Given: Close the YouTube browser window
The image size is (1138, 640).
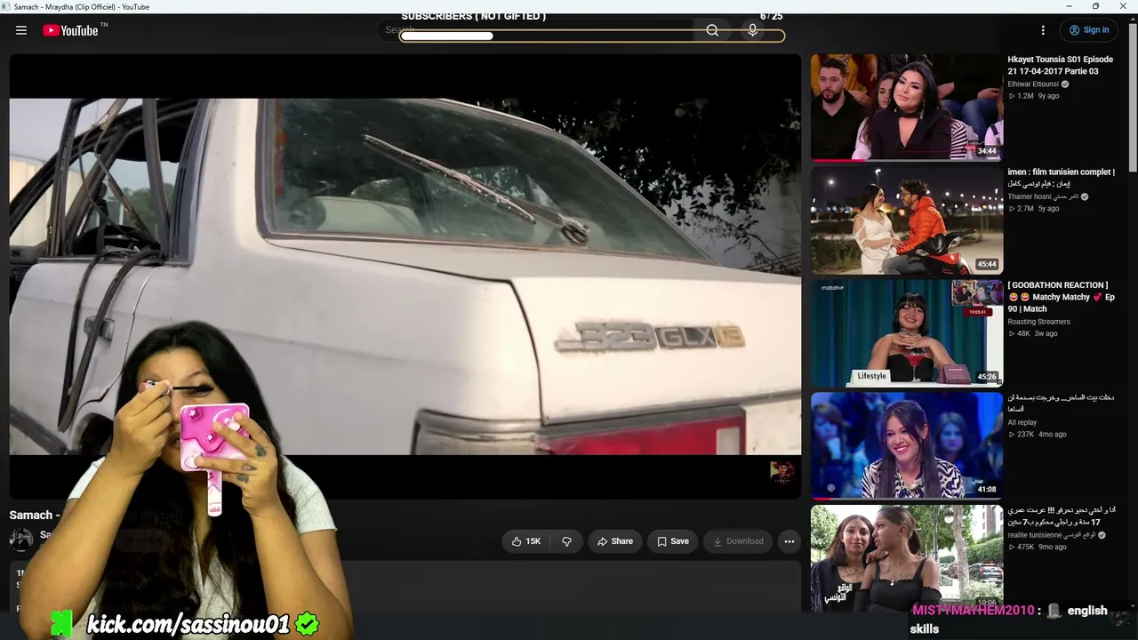Looking at the screenshot, I should (1122, 6).
